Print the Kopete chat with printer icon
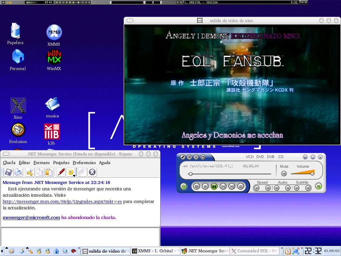The width and height of the screenshot is (341, 256). (18, 172)
